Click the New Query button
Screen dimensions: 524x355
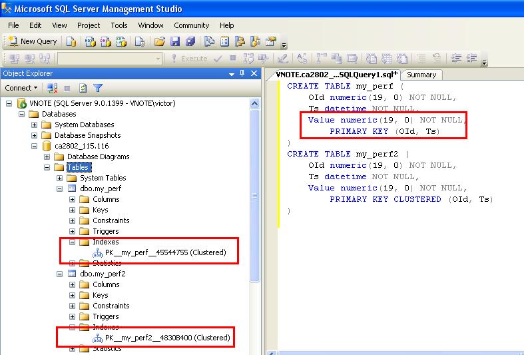(x=33, y=41)
